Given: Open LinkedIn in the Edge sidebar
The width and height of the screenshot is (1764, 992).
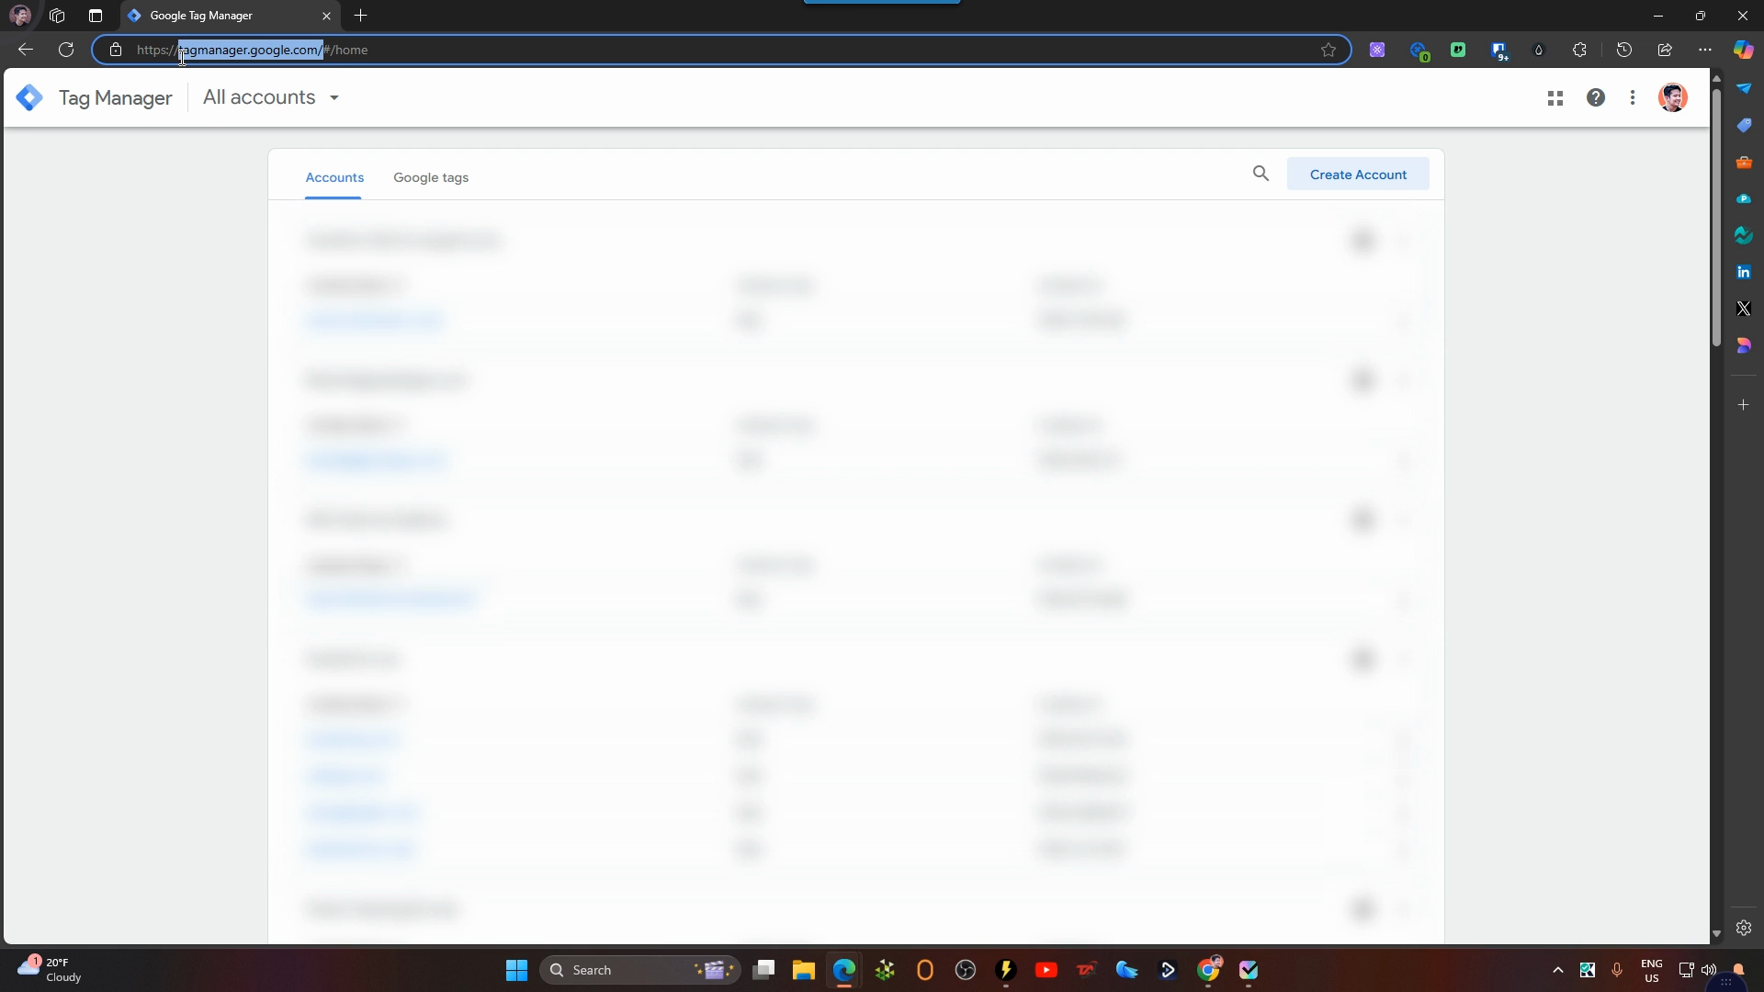Looking at the screenshot, I should click(1744, 272).
